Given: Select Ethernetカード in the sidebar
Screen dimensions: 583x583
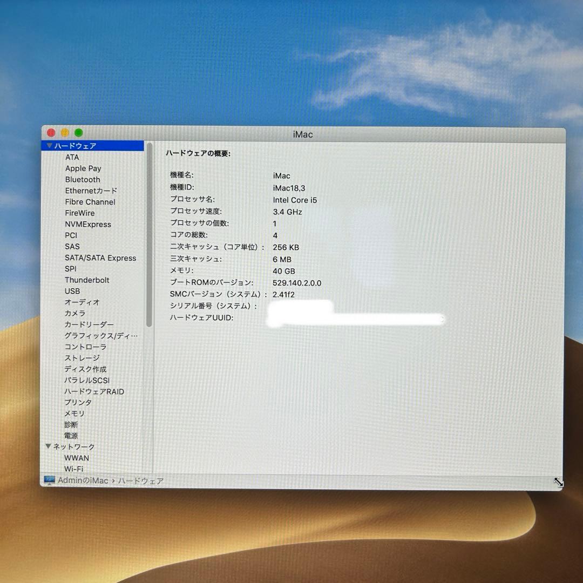Looking at the screenshot, I should point(91,191).
